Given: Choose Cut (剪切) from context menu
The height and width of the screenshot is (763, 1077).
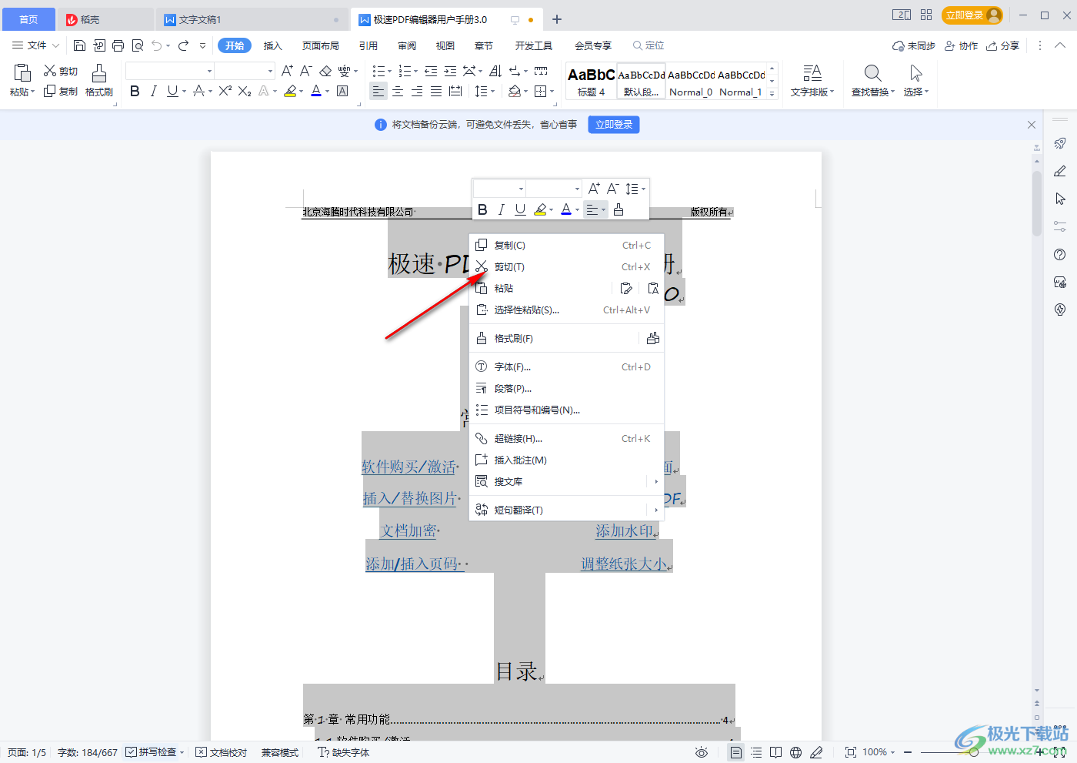Looking at the screenshot, I should click(x=567, y=267).
